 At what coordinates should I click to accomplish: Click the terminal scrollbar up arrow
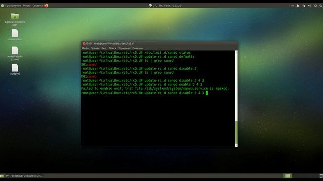[x=236, y=52]
